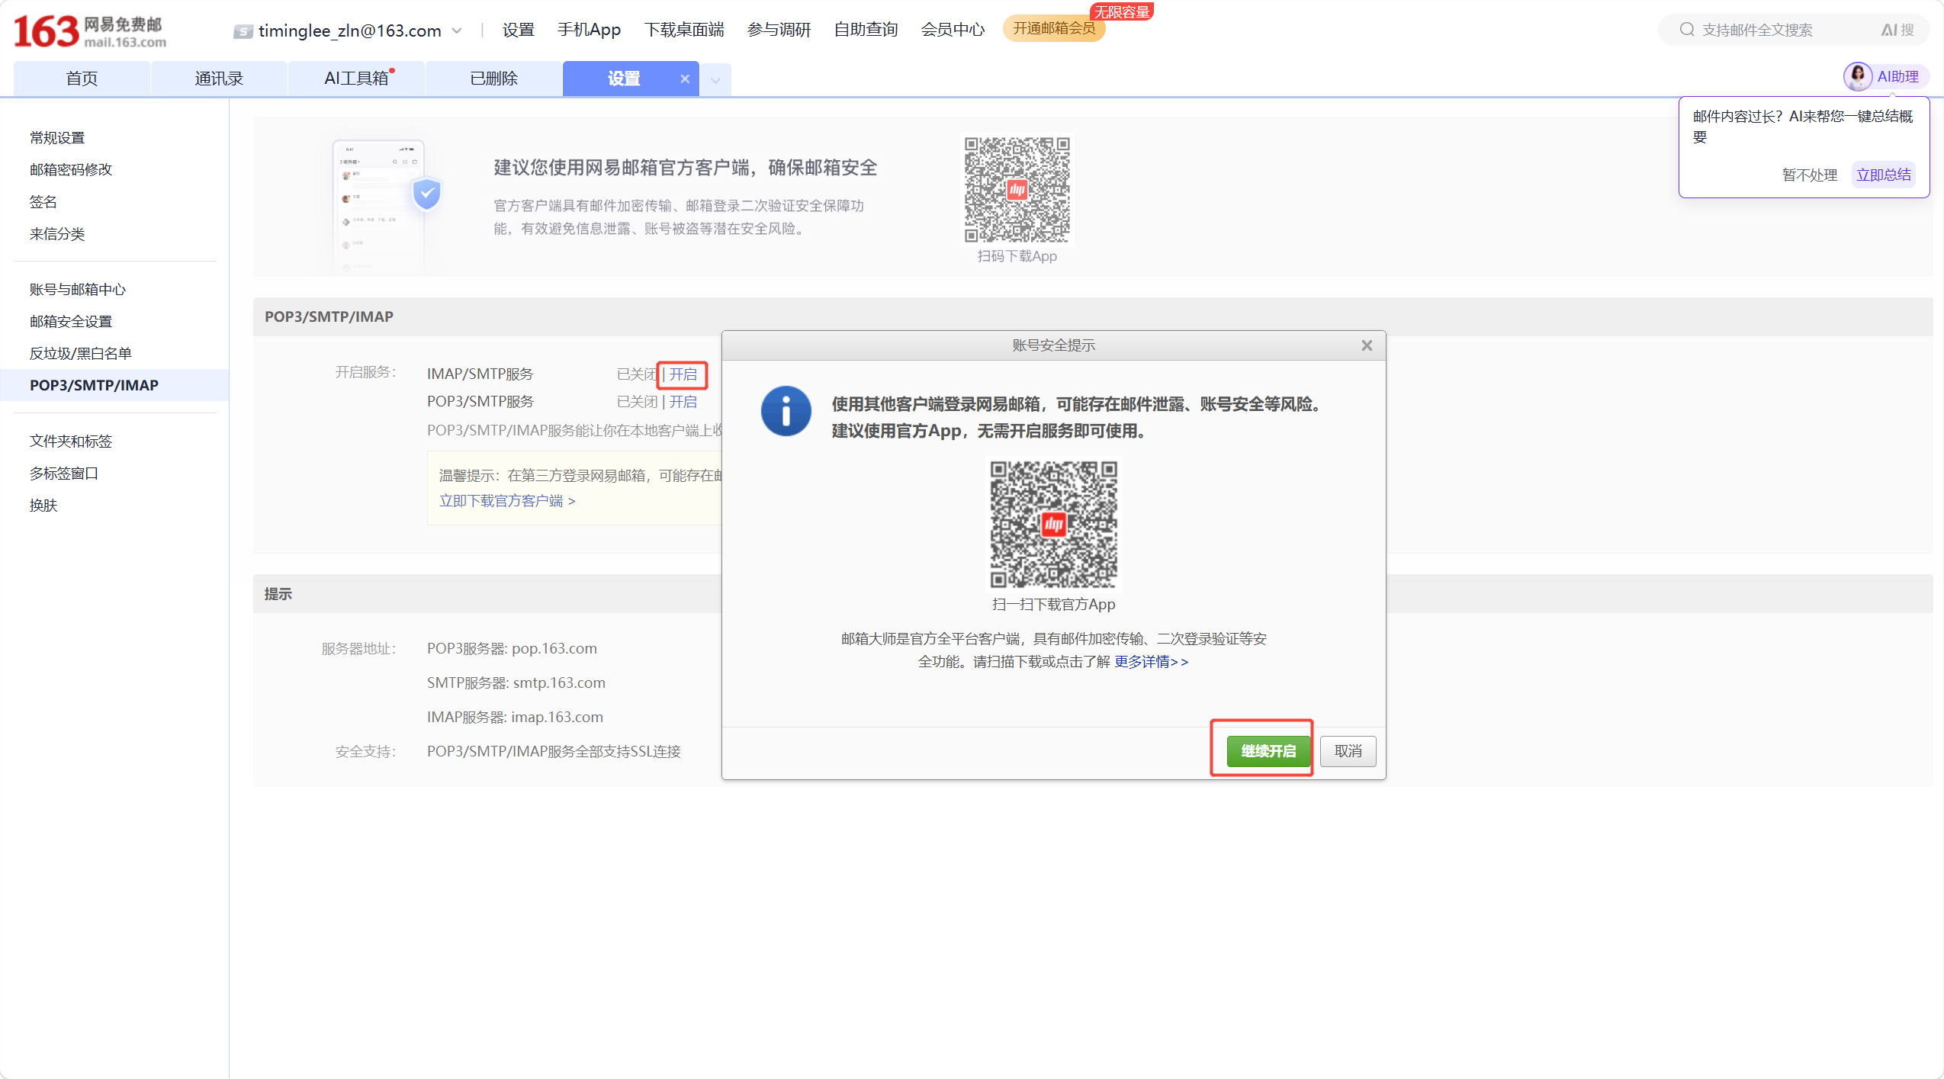Open 下载桌面端 link
Viewport: 1944px width, 1079px height.
coord(684,30)
